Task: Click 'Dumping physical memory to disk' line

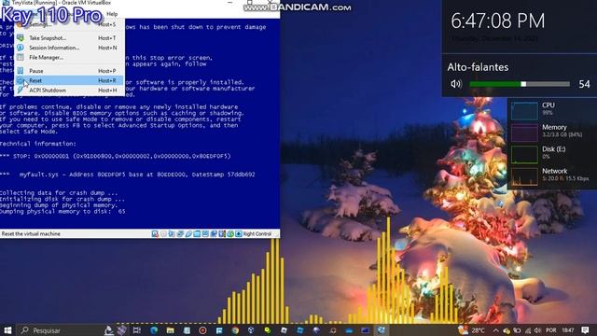Action: pos(62,212)
